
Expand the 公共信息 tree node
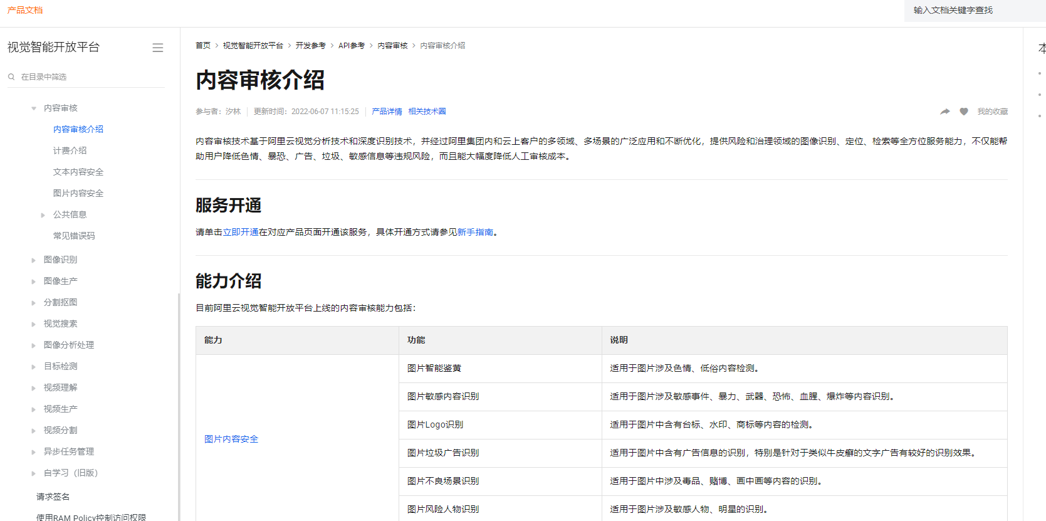coord(43,215)
